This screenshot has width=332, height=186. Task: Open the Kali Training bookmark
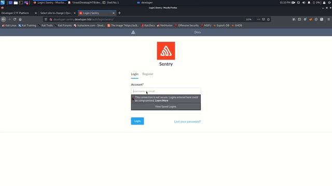(27, 25)
